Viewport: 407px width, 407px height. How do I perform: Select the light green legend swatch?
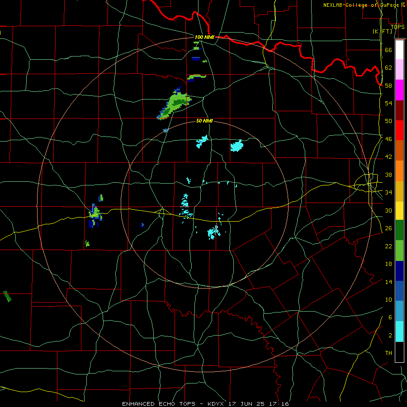399,251
